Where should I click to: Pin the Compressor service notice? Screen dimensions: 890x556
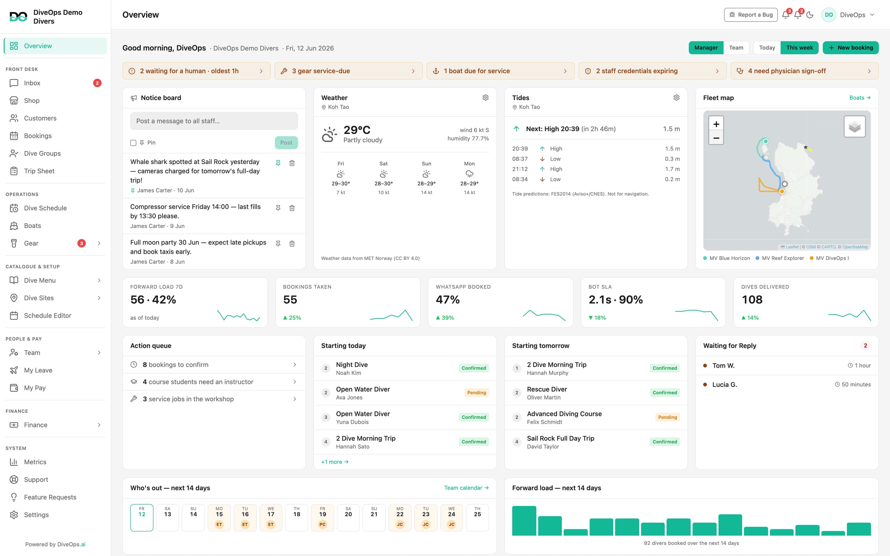[x=278, y=208]
